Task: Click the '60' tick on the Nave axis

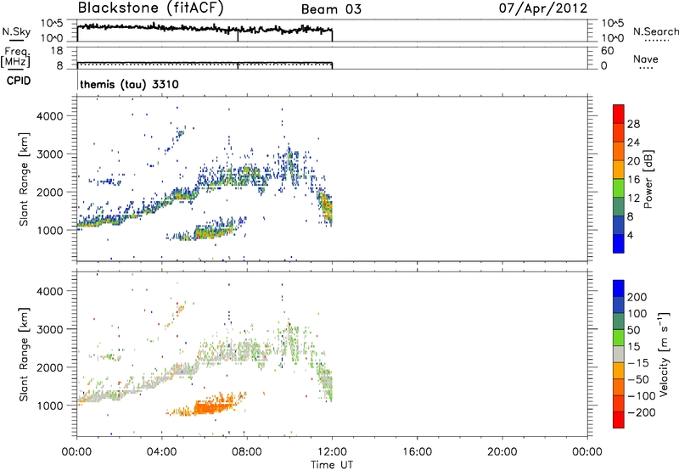Action: (608, 51)
